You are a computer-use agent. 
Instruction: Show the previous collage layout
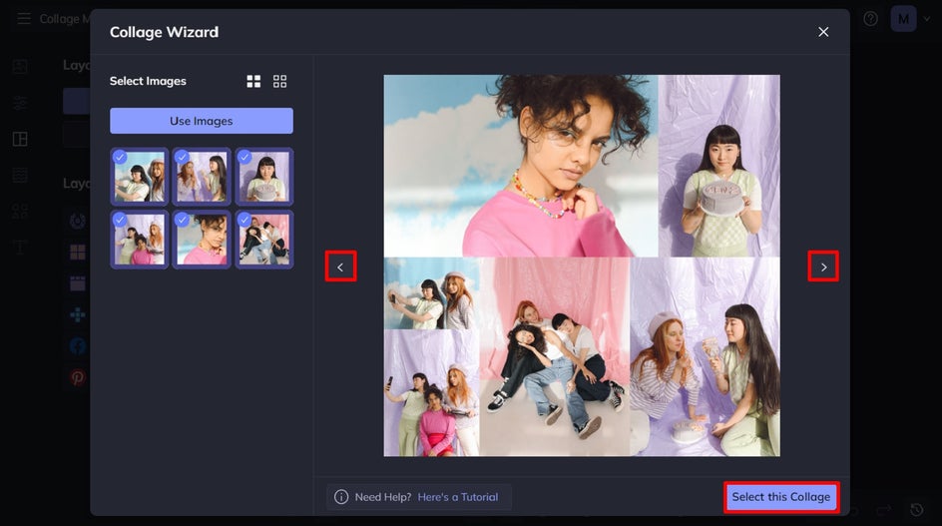coord(340,266)
